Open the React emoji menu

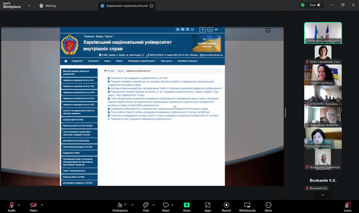pyautogui.click(x=166, y=205)
